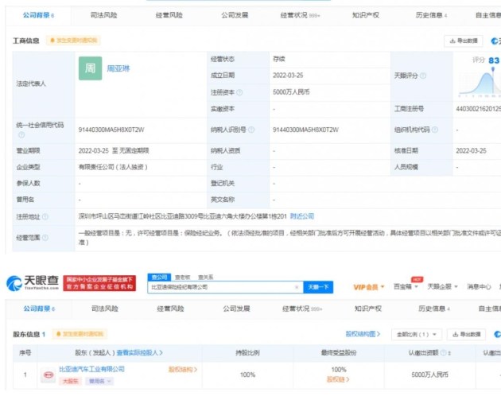Click the info icon beside 认缴出资额 header
Viewport: 501px width, 396px height.
pos(443,352)
